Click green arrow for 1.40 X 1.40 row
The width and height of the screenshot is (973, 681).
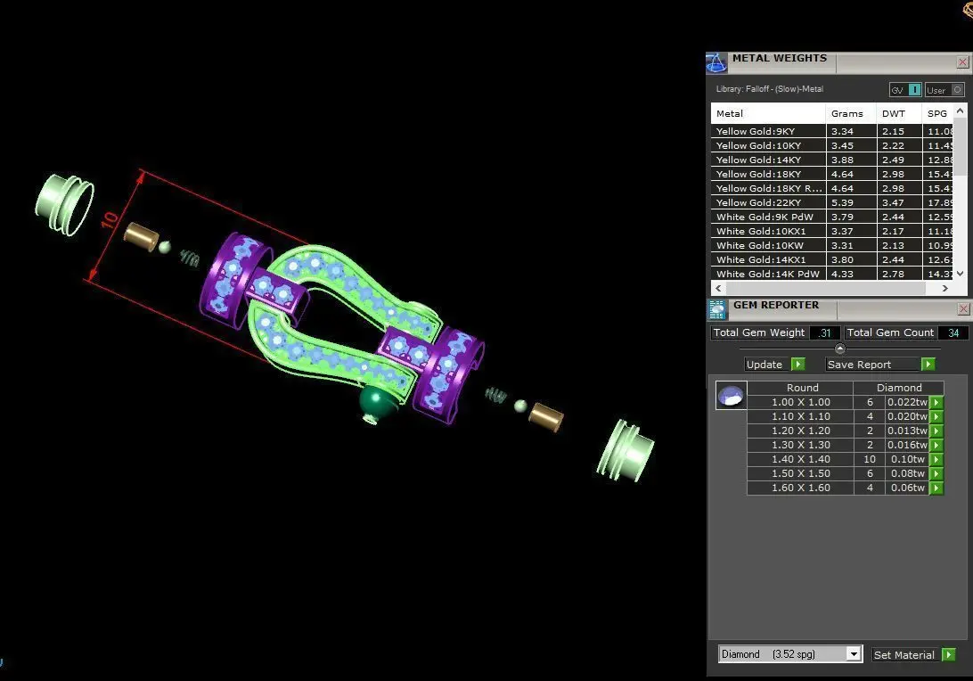(936, 459)
